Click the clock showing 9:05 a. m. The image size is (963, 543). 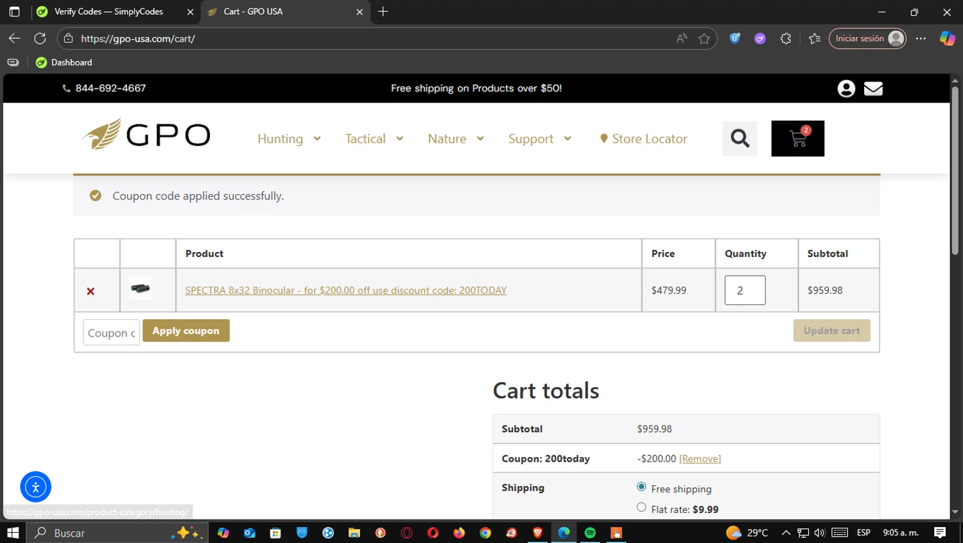(901, 533)
